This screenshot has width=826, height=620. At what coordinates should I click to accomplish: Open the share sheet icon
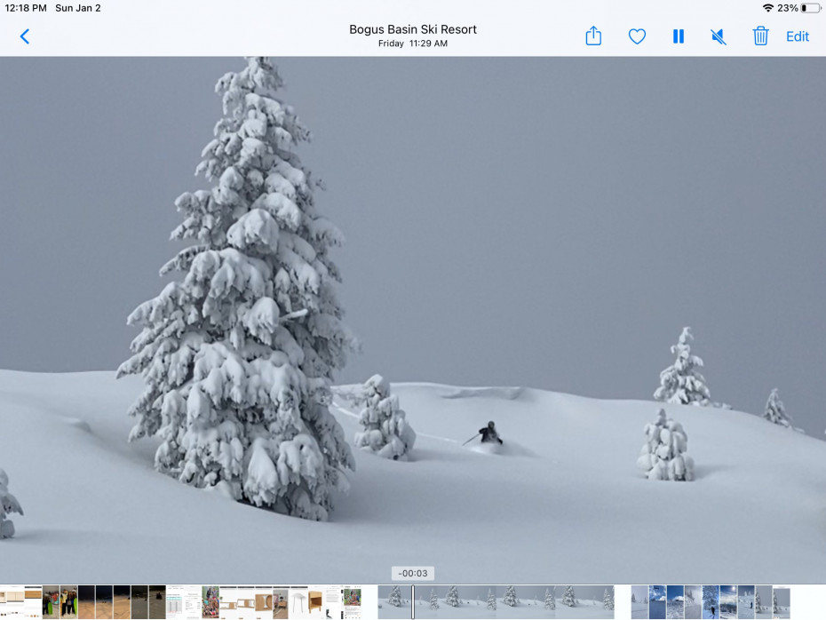click(593, 36)
